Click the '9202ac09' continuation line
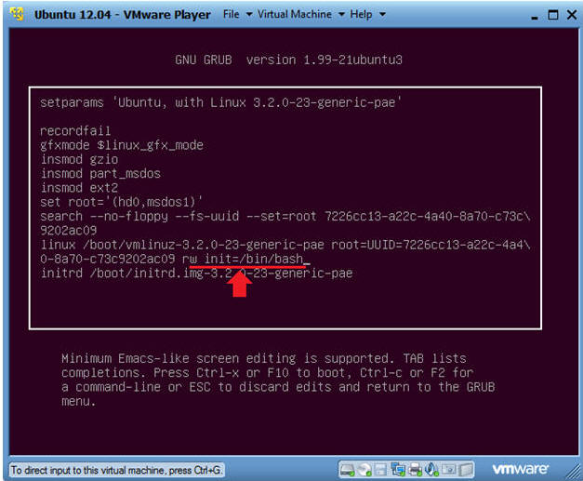Viewport: 583px width, 481px height. click(x=69, y=231)
